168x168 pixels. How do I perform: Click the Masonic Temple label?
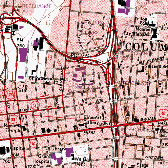tap(13, 128)
